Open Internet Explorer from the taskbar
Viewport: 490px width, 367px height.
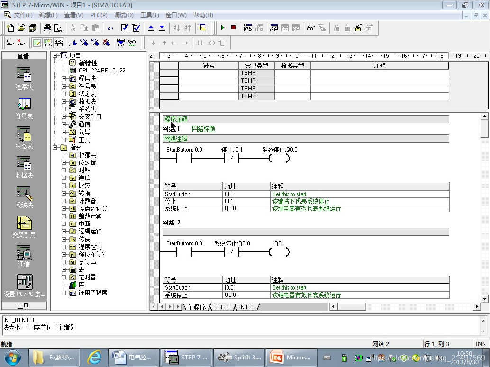coord(94,358)
